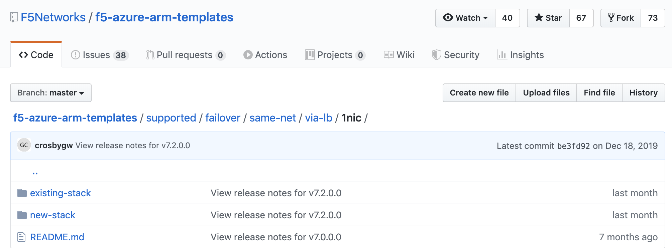Open commit hash be3fd92
672x251 pixels.
pos(573,146)
